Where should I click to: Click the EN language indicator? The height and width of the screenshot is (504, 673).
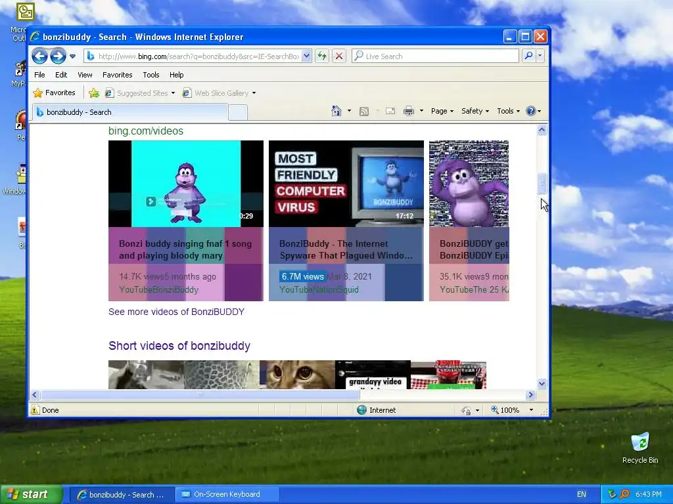point(582,494)
